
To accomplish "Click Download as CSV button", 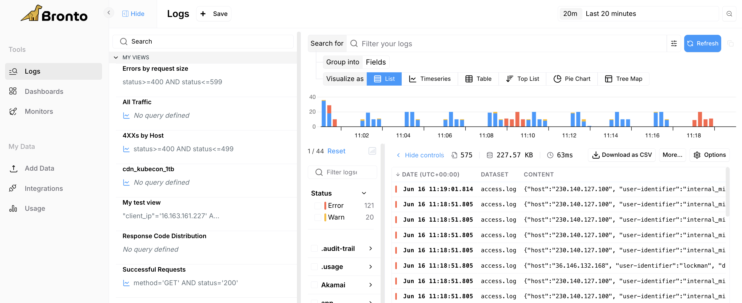I will click(x=622, y=155).
